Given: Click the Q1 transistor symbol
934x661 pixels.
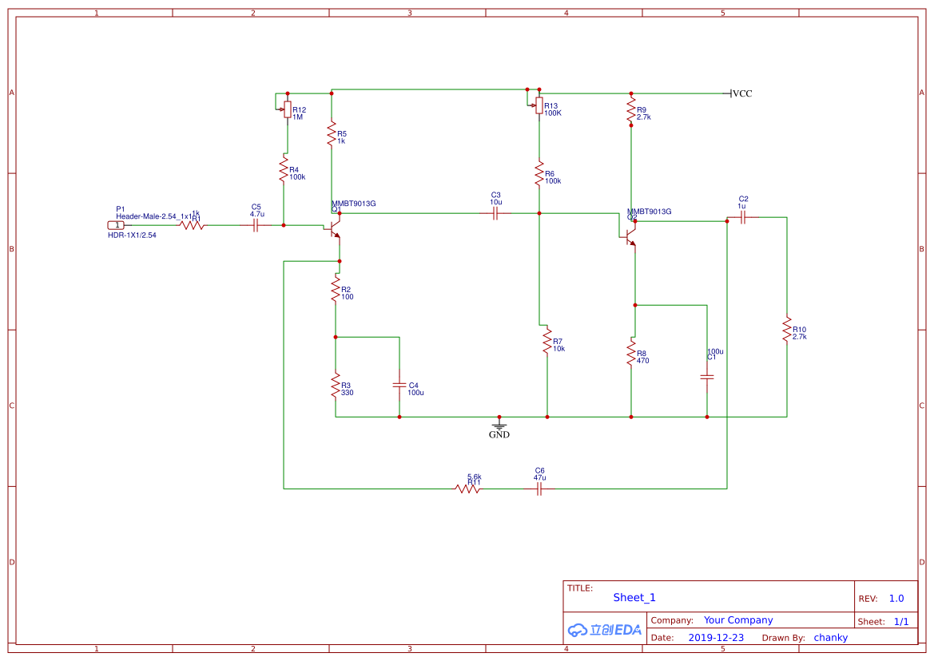Looking at the screenshot, I should tap(334, 228).
